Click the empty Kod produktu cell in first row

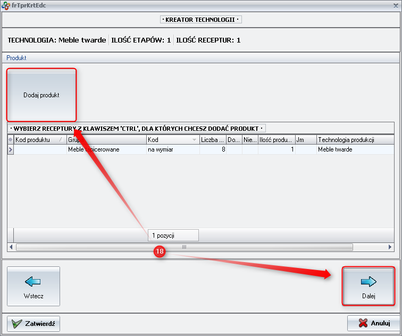click(40, 149)
